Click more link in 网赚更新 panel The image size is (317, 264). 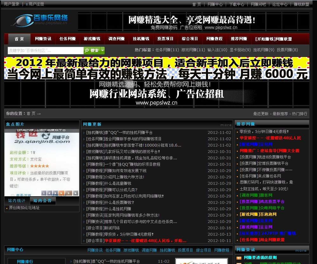click(x=226, y=125)
